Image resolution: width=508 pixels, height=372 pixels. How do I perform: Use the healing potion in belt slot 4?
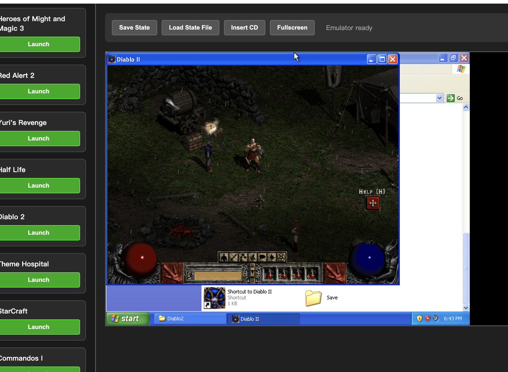click(x=312, y=274)
